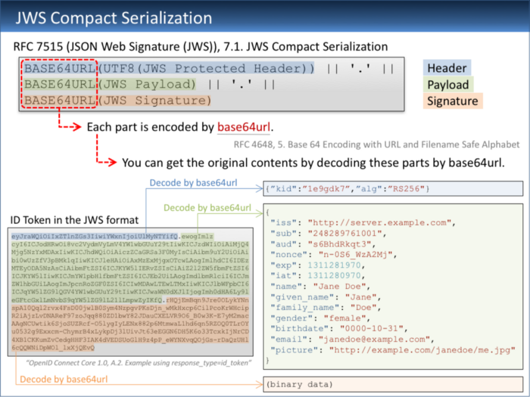Click the "family_name": "Doe" line
The width and height of the screenshot is (530, 397).
tap(326, 307)
